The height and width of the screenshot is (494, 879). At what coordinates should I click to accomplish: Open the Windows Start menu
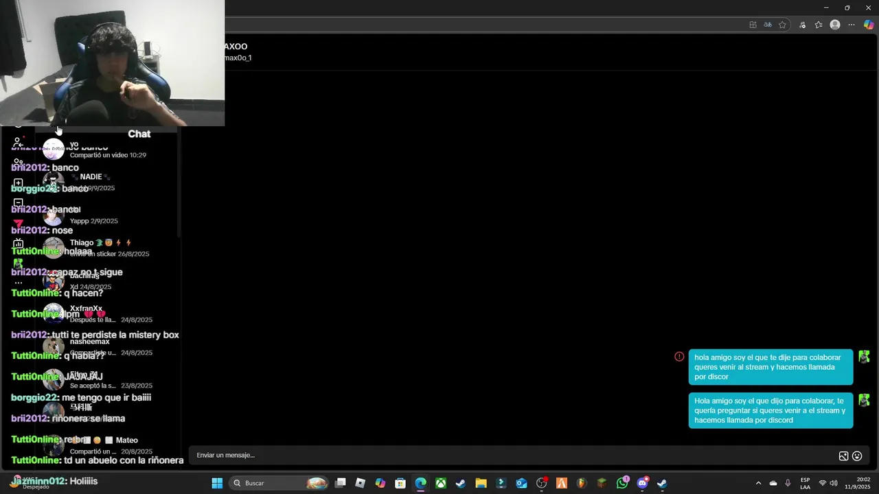217,483
